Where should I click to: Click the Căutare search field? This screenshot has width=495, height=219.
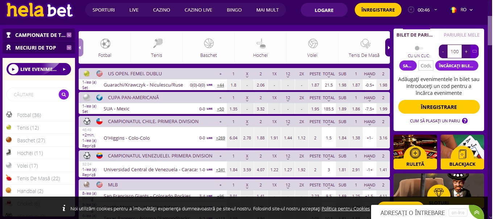tap(33, 95)
